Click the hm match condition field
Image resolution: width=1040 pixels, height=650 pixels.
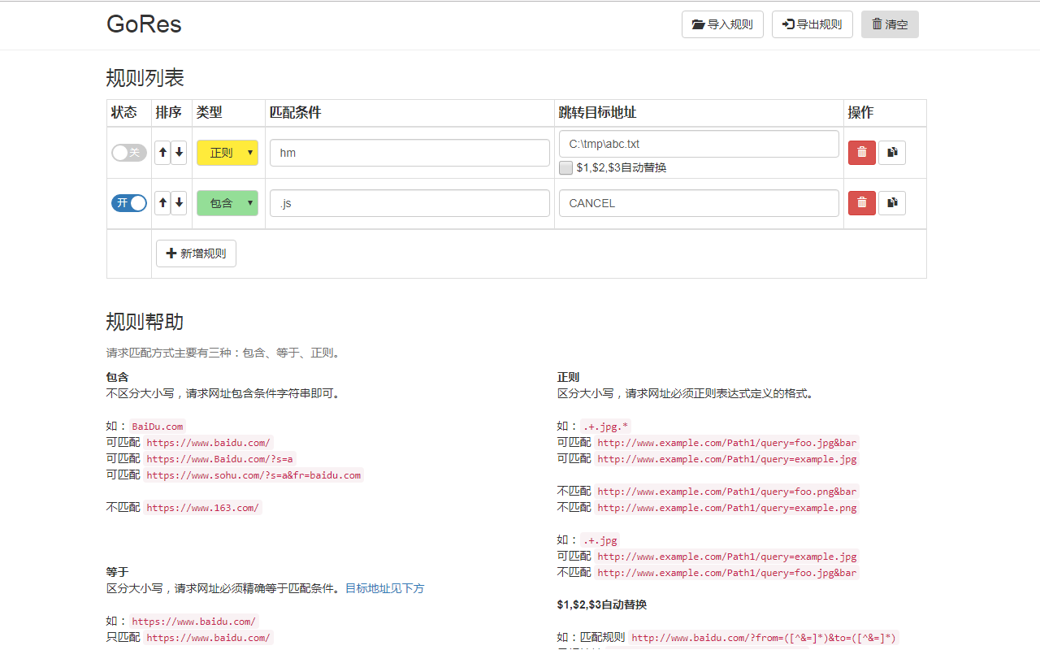click(409, 153)
